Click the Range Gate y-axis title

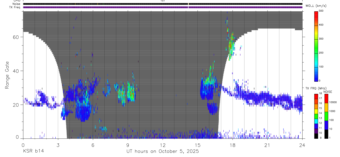7,76
